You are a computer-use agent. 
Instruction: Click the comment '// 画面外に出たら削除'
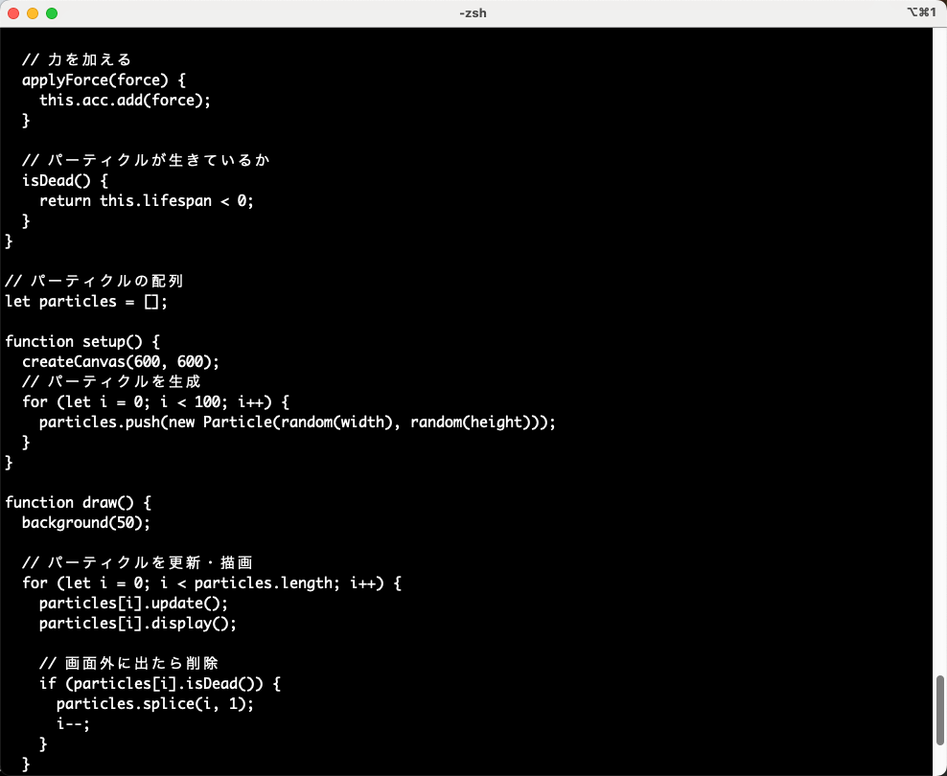tap(128, 663)
